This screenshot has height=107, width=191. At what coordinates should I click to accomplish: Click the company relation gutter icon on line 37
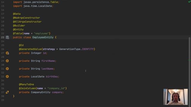click(x=7, y=92)
